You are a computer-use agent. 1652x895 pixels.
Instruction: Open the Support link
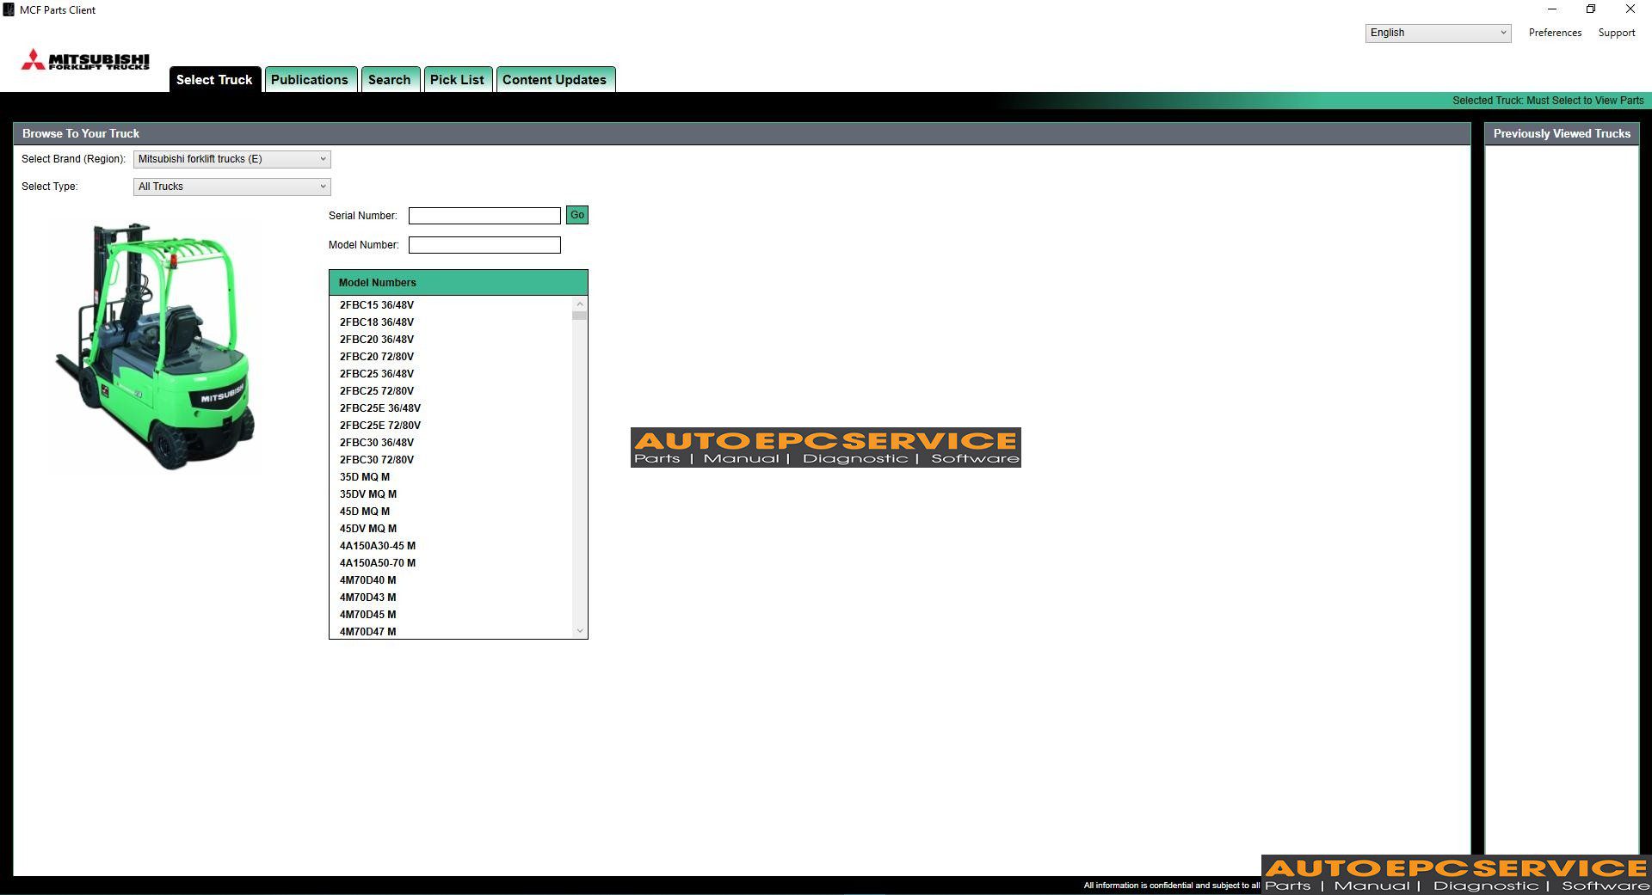(1616, 33)
